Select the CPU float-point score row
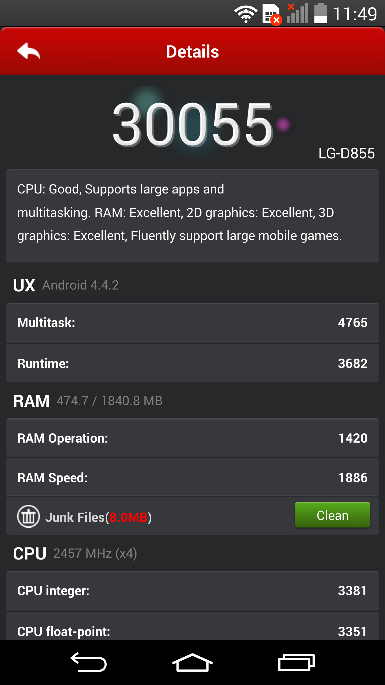Screen dimensions: 385x685 (192, 626)
